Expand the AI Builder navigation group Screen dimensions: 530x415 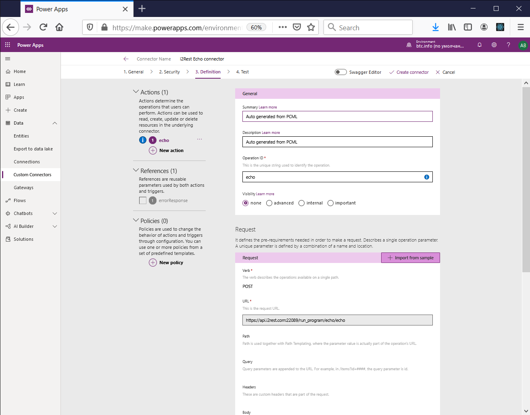tap(55, 226)
